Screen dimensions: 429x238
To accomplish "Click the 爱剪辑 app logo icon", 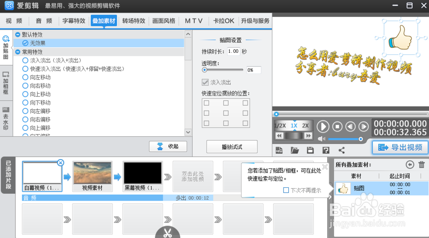I will (9, 6).
